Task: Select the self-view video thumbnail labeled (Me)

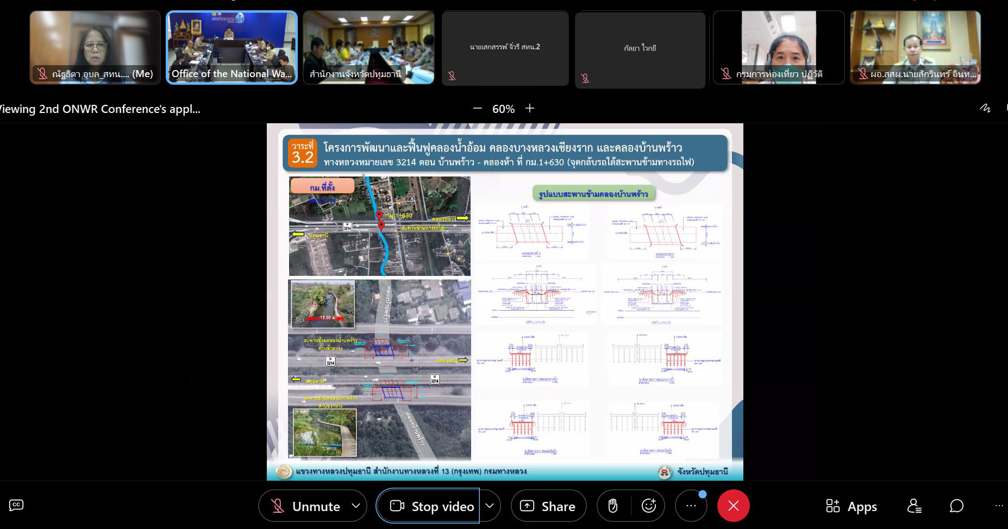Action: point(95,48)
